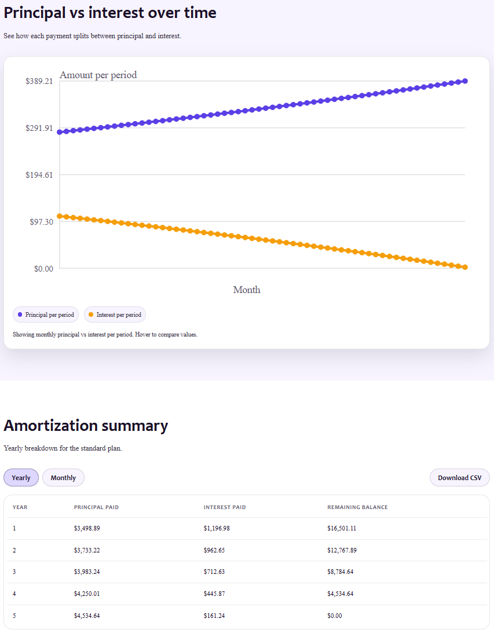Screen dimensions: 494x633
Task: Sort by the REMAINING BALANCE column header
Action: pyautogui.click(x=357, y=507)
